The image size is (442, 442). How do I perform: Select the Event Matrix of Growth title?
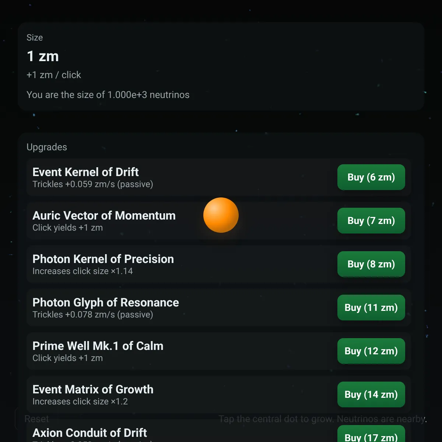click(x=93, y=389)
